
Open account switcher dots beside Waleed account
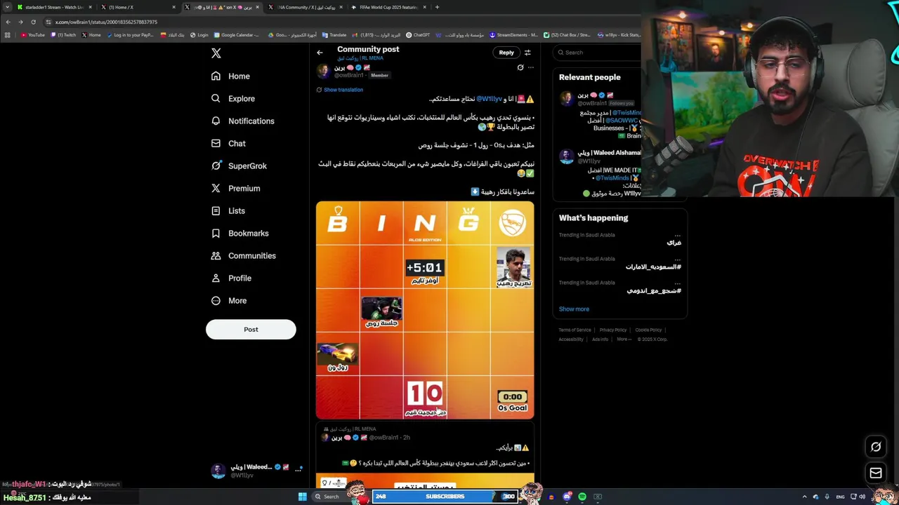point(299,469)
